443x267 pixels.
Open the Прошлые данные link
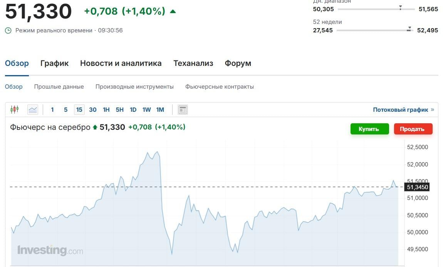59,87
